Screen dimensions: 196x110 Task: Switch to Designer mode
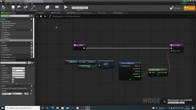175,8
